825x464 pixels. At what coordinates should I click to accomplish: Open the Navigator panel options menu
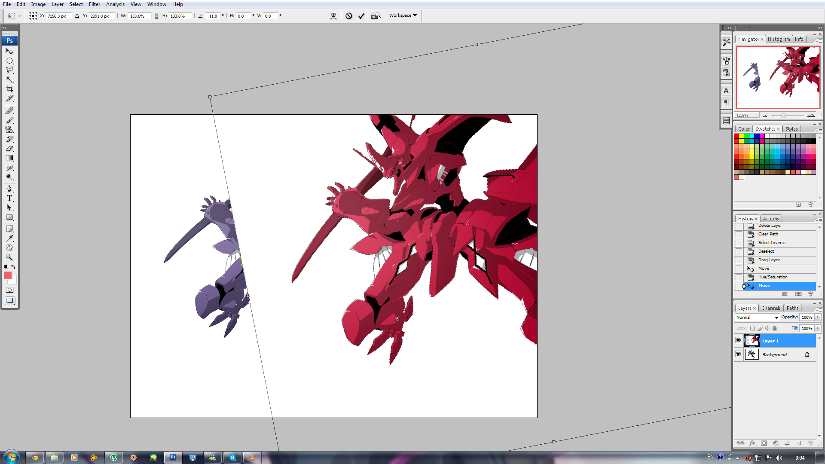[x=819, y=41]
